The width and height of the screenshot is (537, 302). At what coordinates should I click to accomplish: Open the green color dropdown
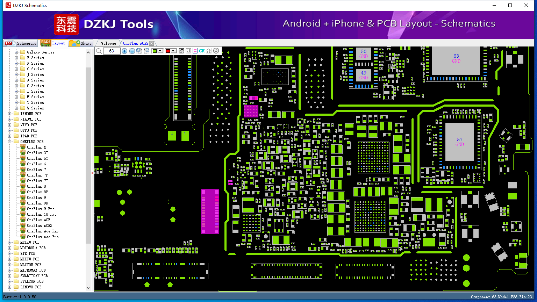[160, 51]
